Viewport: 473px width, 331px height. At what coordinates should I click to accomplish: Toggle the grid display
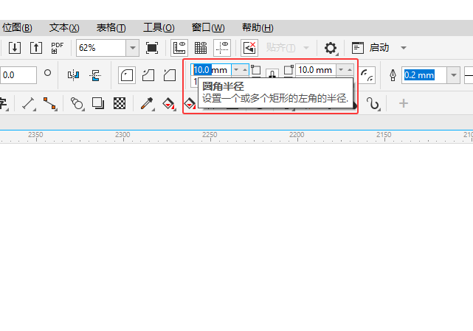pyautogui.click(x=201, y=48)
